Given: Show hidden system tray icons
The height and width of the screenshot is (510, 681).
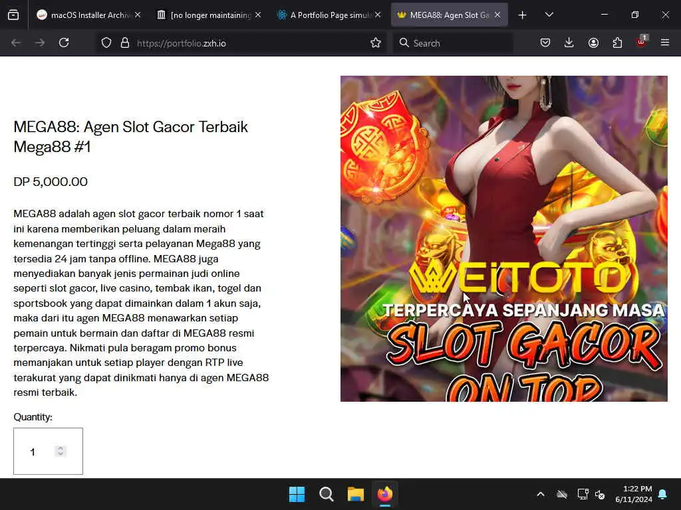Looking at the screenshot, I should point(541,494).
